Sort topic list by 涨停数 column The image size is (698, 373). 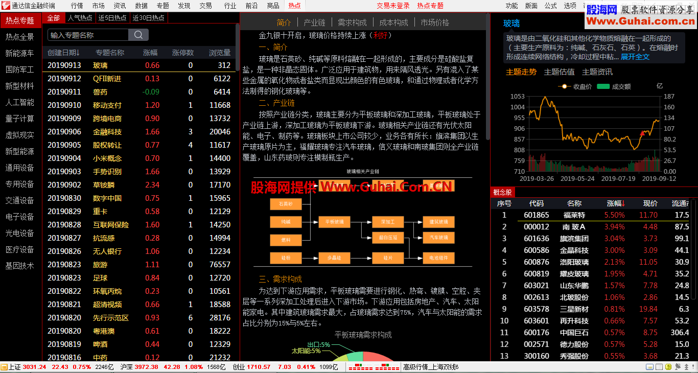(183, 53)
